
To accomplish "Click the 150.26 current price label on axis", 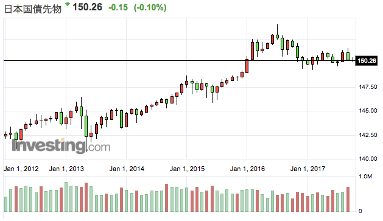I will pos(367,60).
